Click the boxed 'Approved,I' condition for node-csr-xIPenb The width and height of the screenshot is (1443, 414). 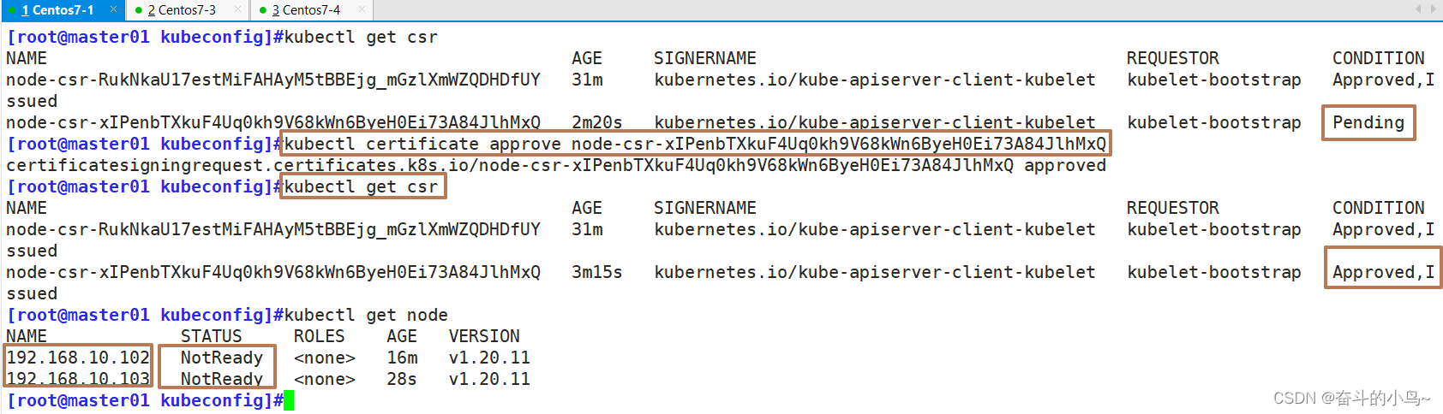point(1383,272)
